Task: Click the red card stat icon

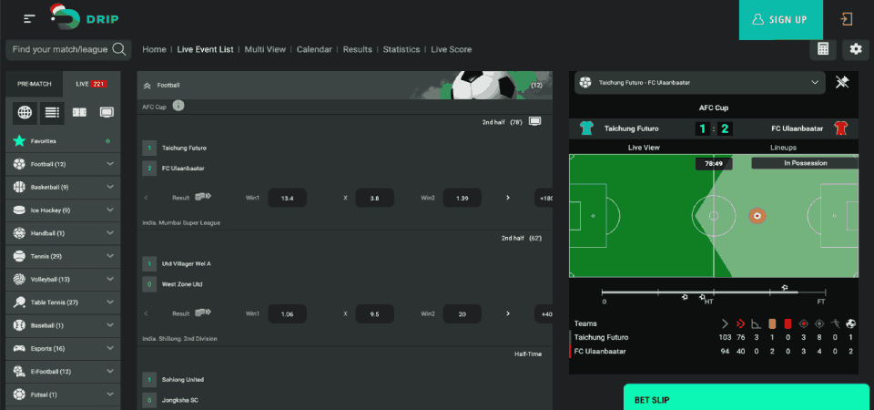Action: pyautogui.click(x=788, y=323)
